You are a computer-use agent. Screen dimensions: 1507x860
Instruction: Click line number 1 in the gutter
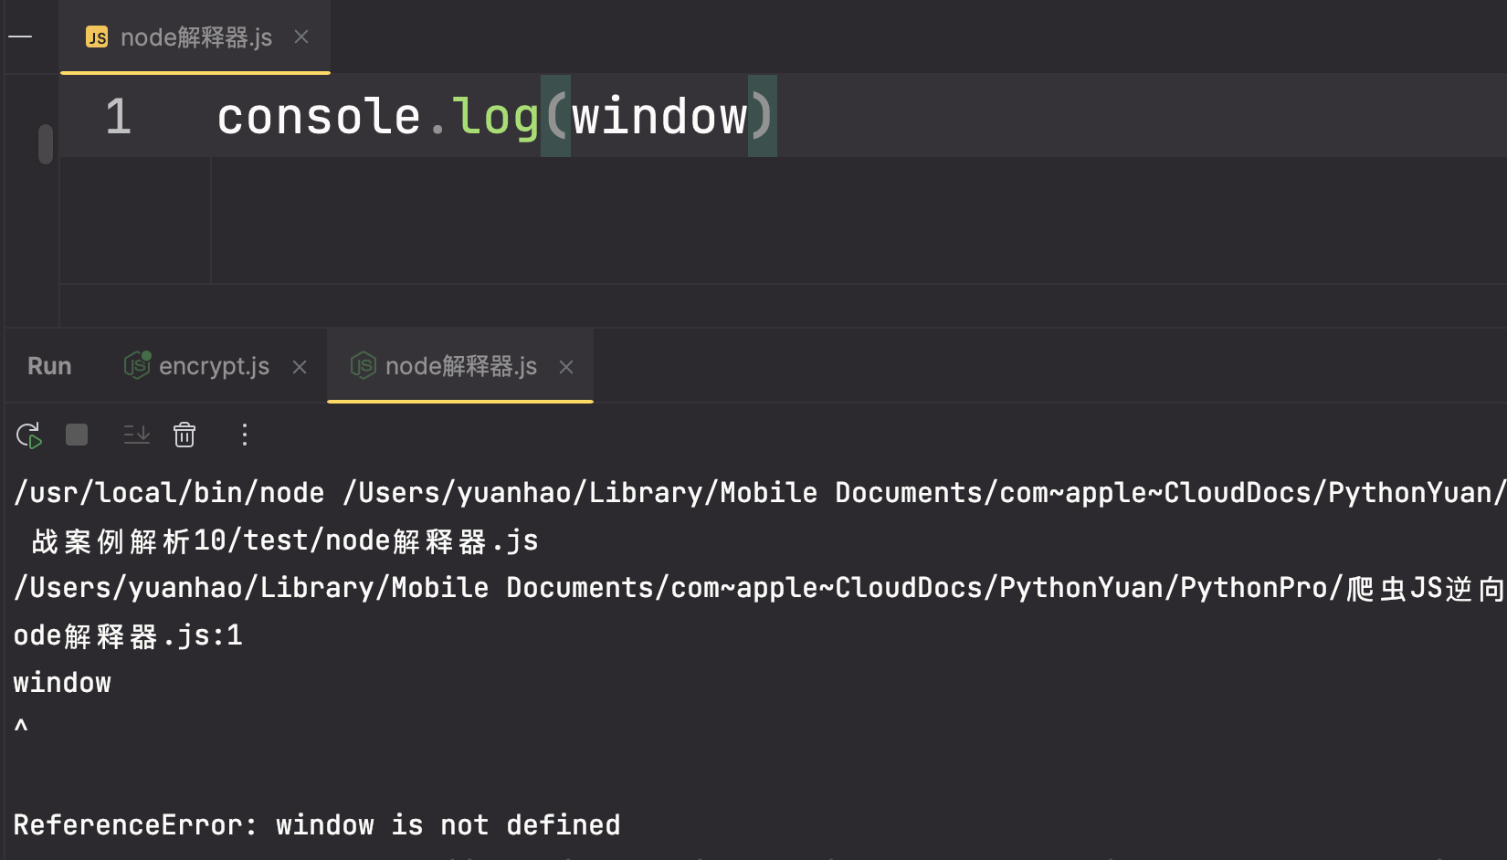pos(119,117)
